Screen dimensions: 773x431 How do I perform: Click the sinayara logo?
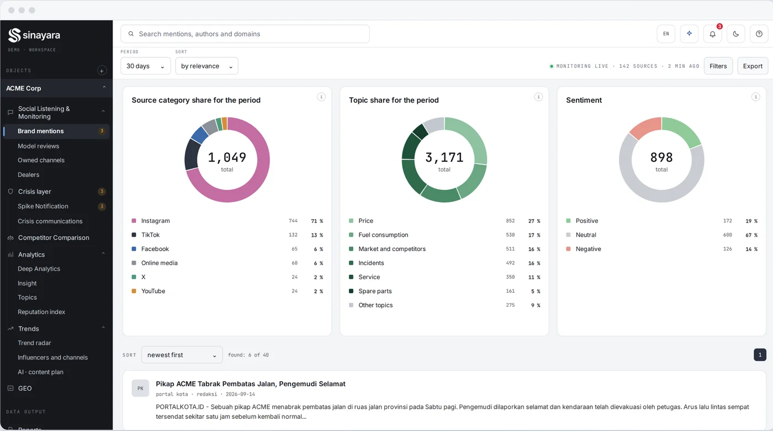(x=34, y=35)
